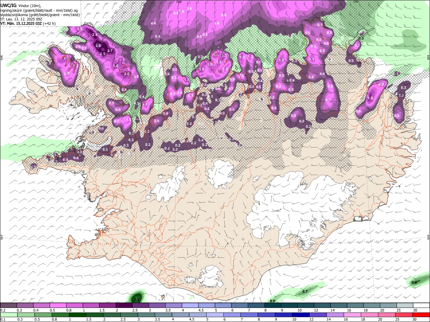Click the 3.0 snowfall value on map

pyautogui.click(x=98, y=46)
